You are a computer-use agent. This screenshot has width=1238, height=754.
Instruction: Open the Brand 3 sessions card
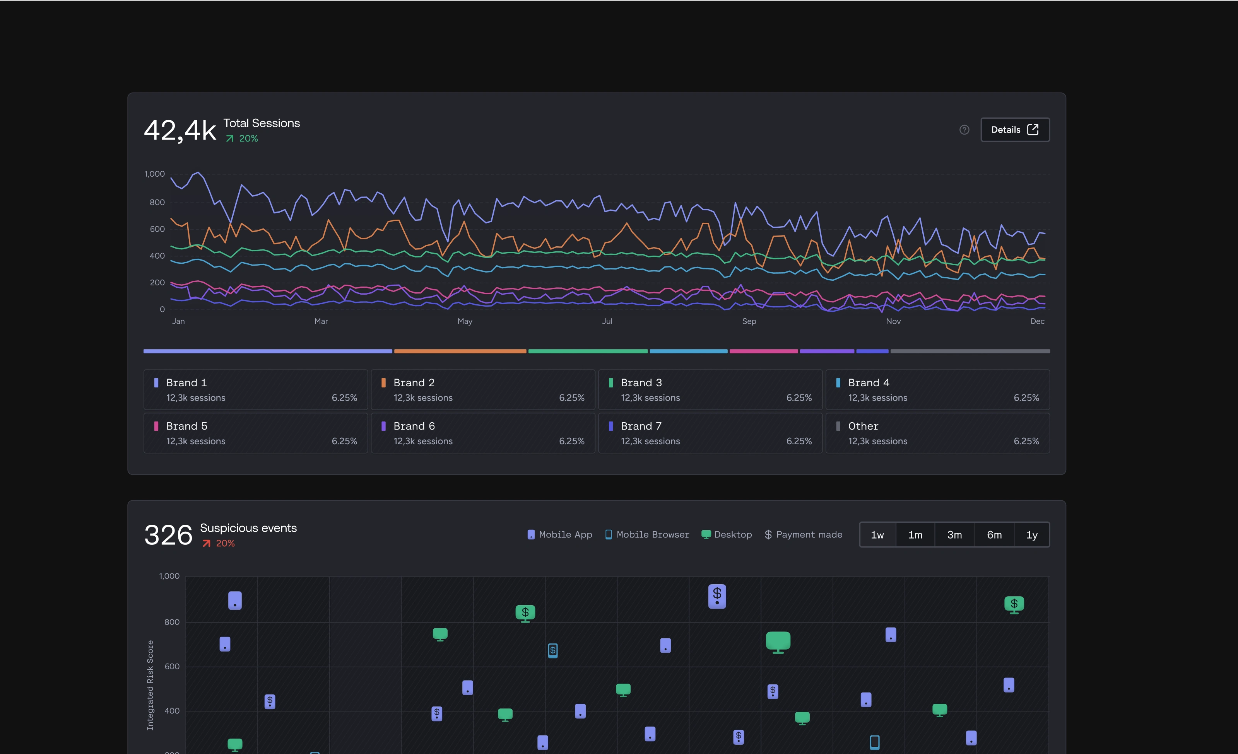[x=710, y=389]
